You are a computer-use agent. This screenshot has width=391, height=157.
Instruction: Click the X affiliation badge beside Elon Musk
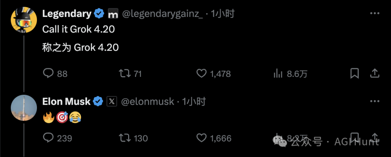click(x=112, y=102)
